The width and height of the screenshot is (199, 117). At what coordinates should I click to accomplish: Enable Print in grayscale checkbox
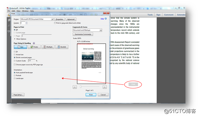click(x=55, y=23)
